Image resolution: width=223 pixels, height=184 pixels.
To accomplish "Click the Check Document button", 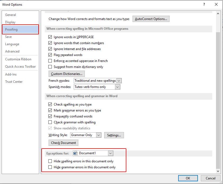I will [63, 143].
